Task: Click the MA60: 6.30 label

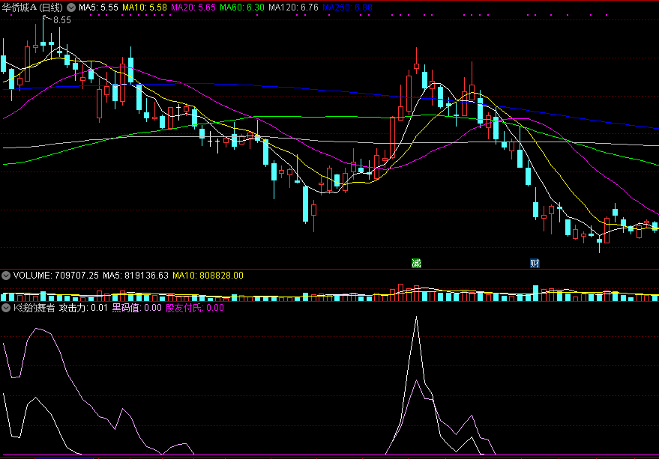Action: click(242, 7)
